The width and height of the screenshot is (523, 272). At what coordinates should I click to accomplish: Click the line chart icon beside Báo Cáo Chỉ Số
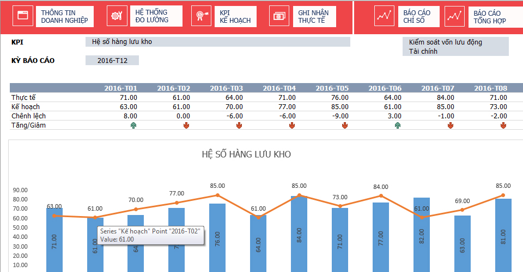point(385,17)
